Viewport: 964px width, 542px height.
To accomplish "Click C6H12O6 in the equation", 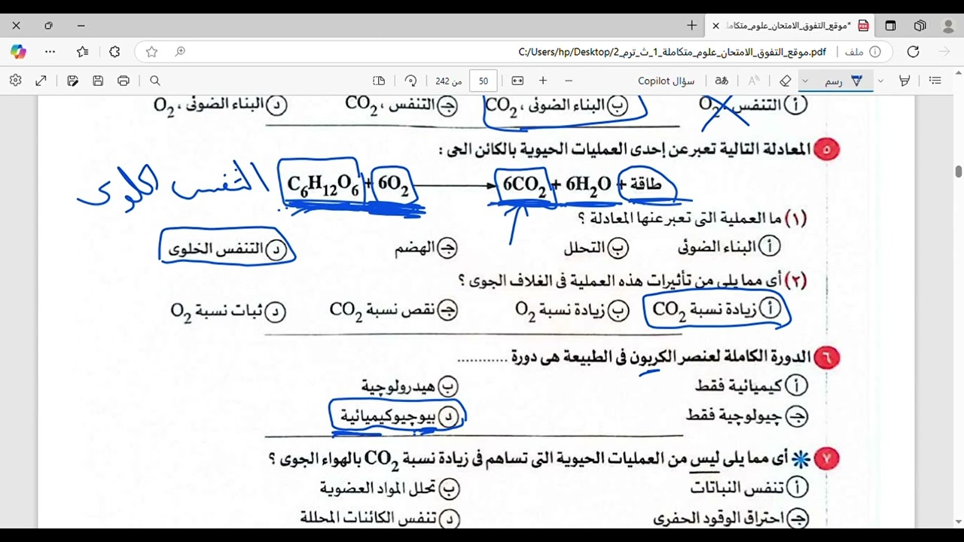I will [323, 185].
